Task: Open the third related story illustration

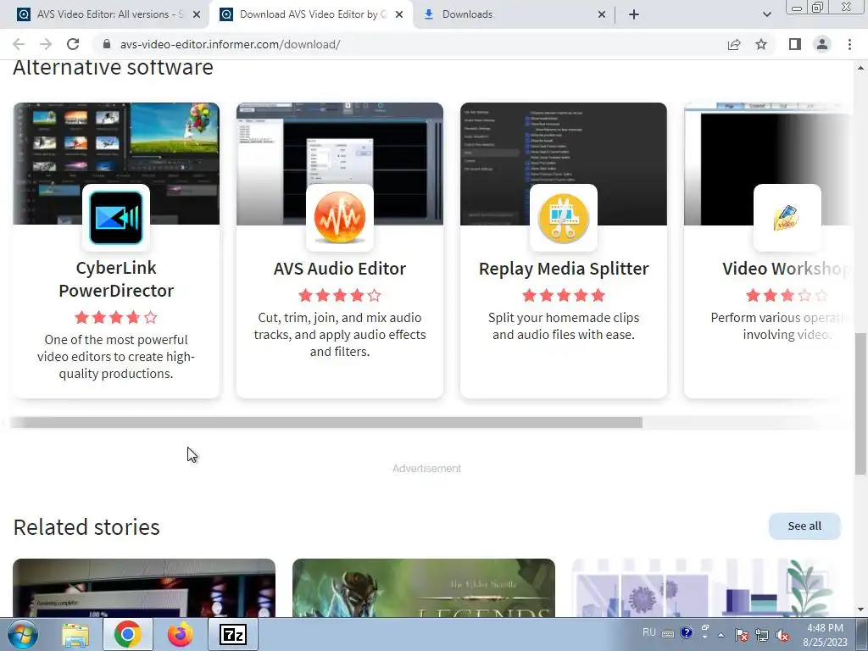Action: pyautogui.click(x=703, y=588)
